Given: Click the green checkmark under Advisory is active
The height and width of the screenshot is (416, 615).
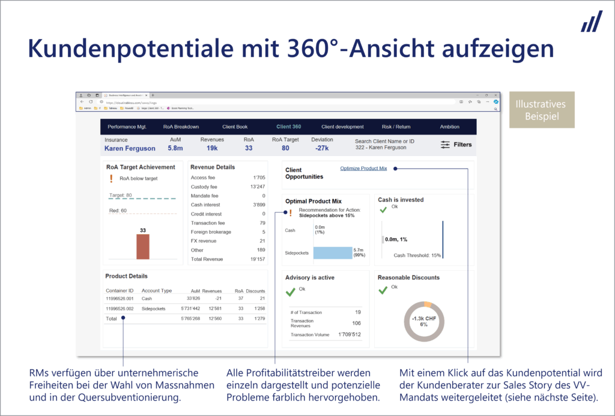Looking at the screenshot, I should pyautogui.click(x=291, y=292).
